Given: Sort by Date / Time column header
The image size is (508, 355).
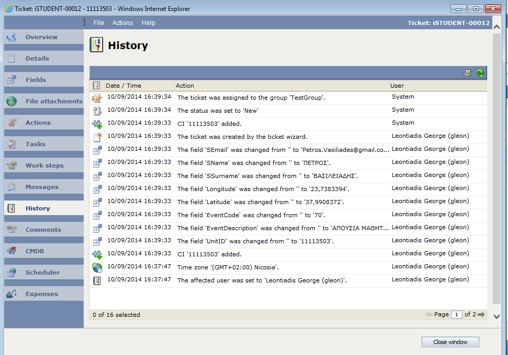Looking at the screenshot, I should pyautogui.click(x=139, y=86).
